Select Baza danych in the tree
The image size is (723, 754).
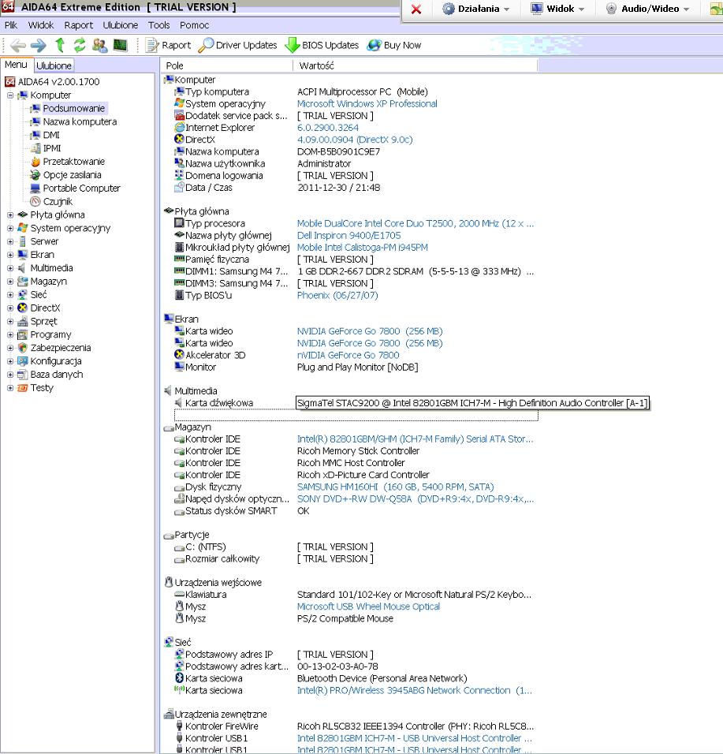tap(57, 374)
